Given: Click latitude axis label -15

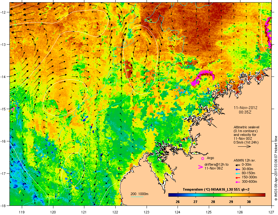Looking at the screenshot, I should pyautogui.click(x=3, y=109).
